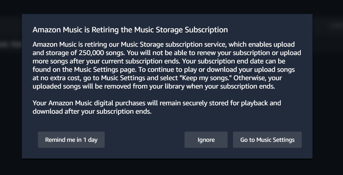
Task: Click the dark area above the dialog box
Action: 172,7
